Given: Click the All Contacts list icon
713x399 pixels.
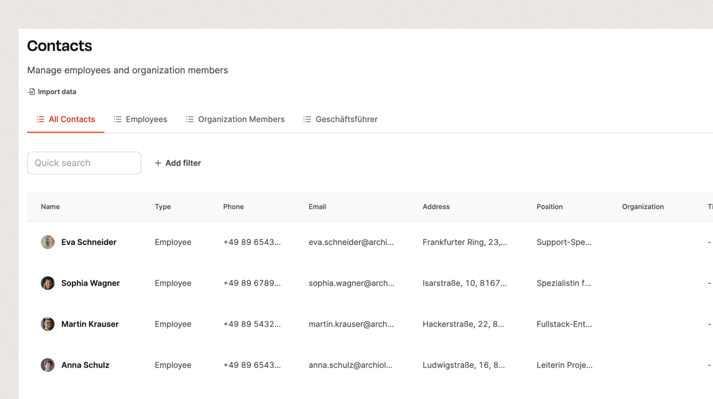Looking at the screenshot, I should point(41,119).
